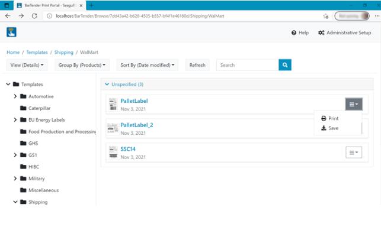Open the browser settings ellipsis menu
The width and height of the screenshot is (381, 227).
377,16
